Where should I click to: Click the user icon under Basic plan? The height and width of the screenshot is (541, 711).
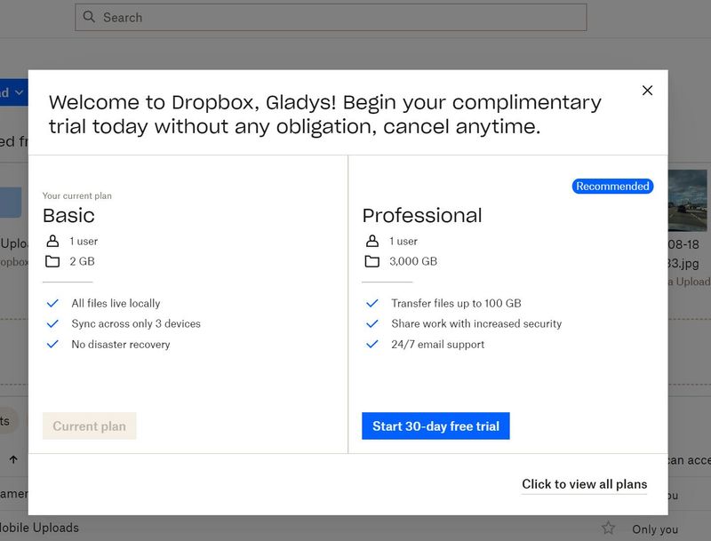pos(52,241)
